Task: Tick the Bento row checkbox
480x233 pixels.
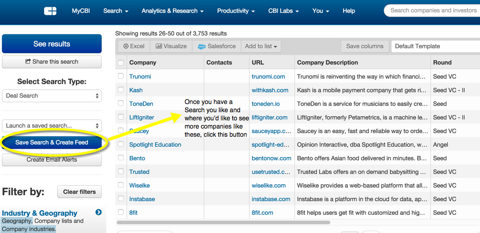Action: 121,158
